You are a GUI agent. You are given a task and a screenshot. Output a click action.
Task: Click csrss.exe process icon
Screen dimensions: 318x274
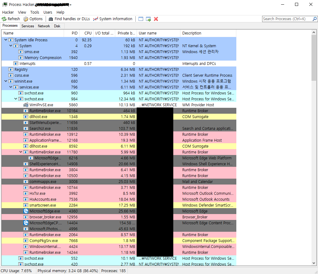11,75
